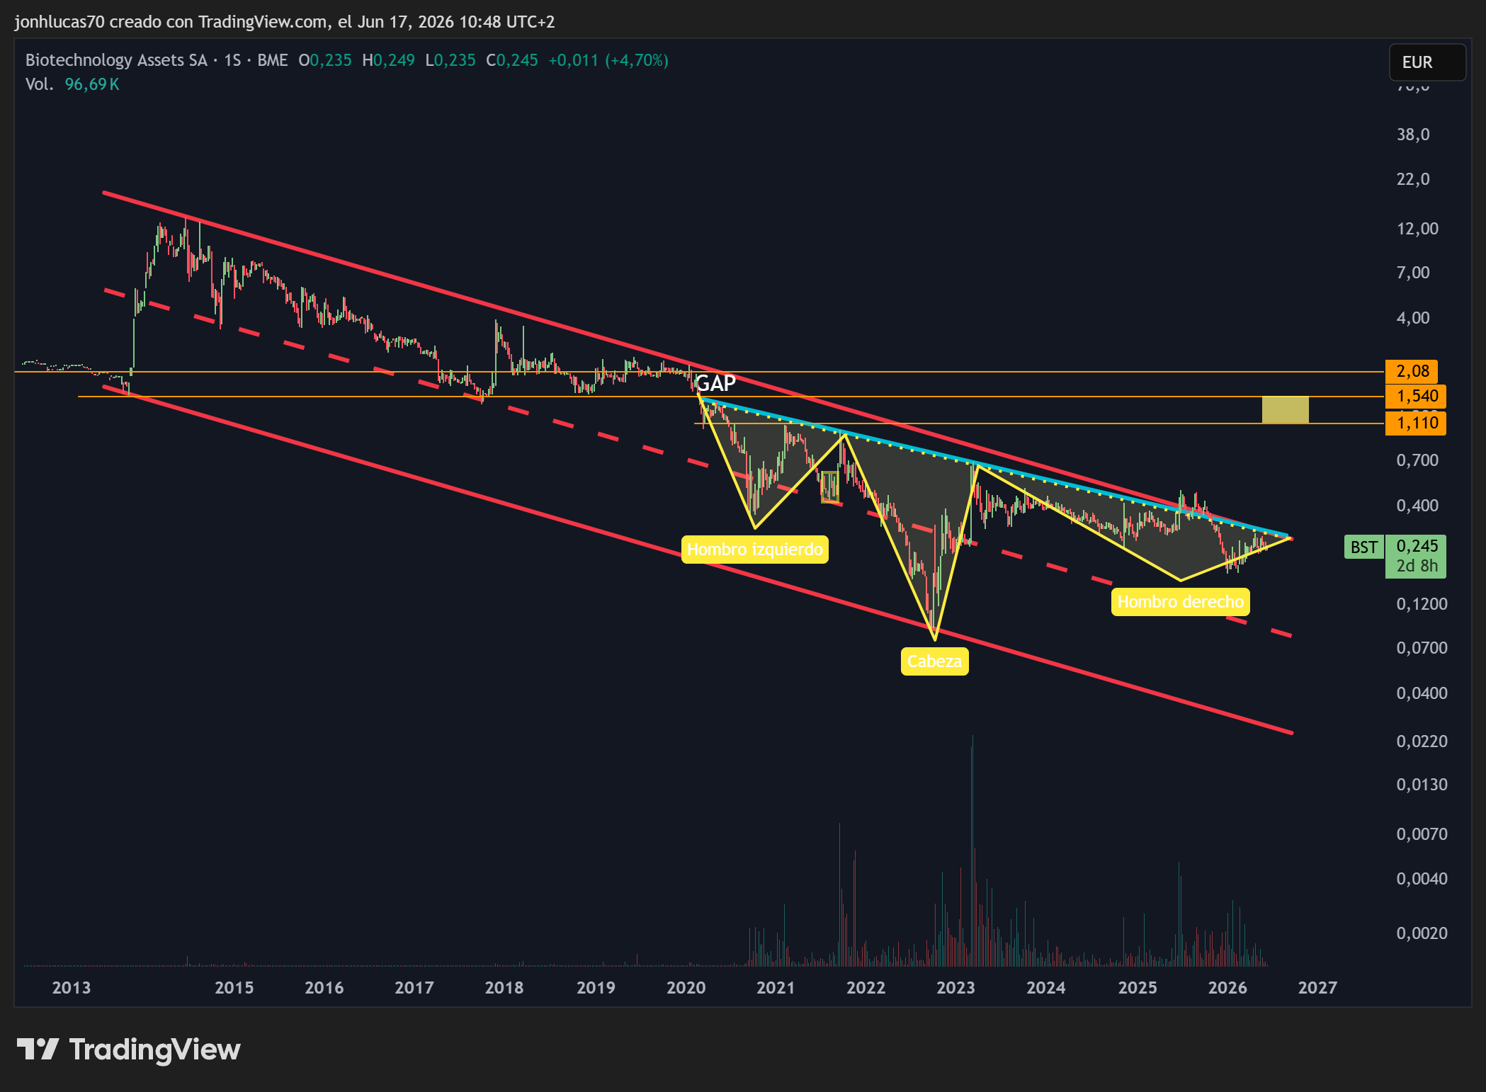Viewport: 1486px width, 1092px height.
Task: Click the jonhlucas70 TradingView.com header text
Action: 284,22
